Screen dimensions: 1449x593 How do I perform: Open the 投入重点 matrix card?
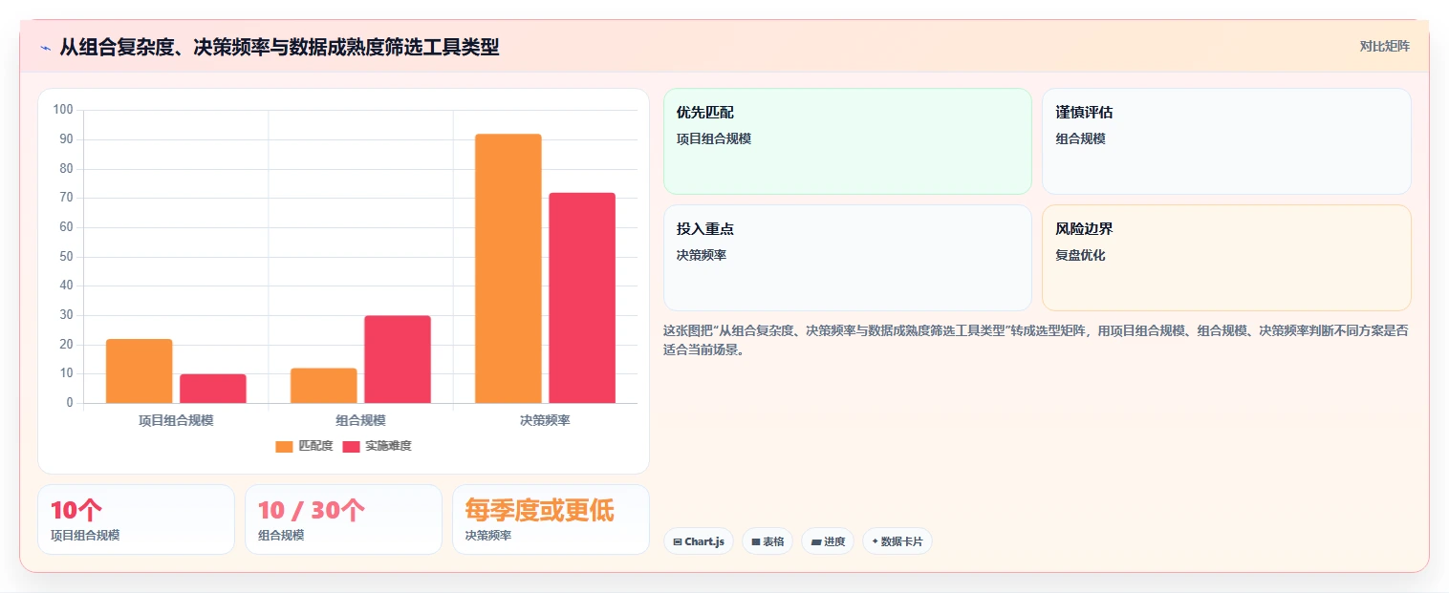tap(848, 258)
